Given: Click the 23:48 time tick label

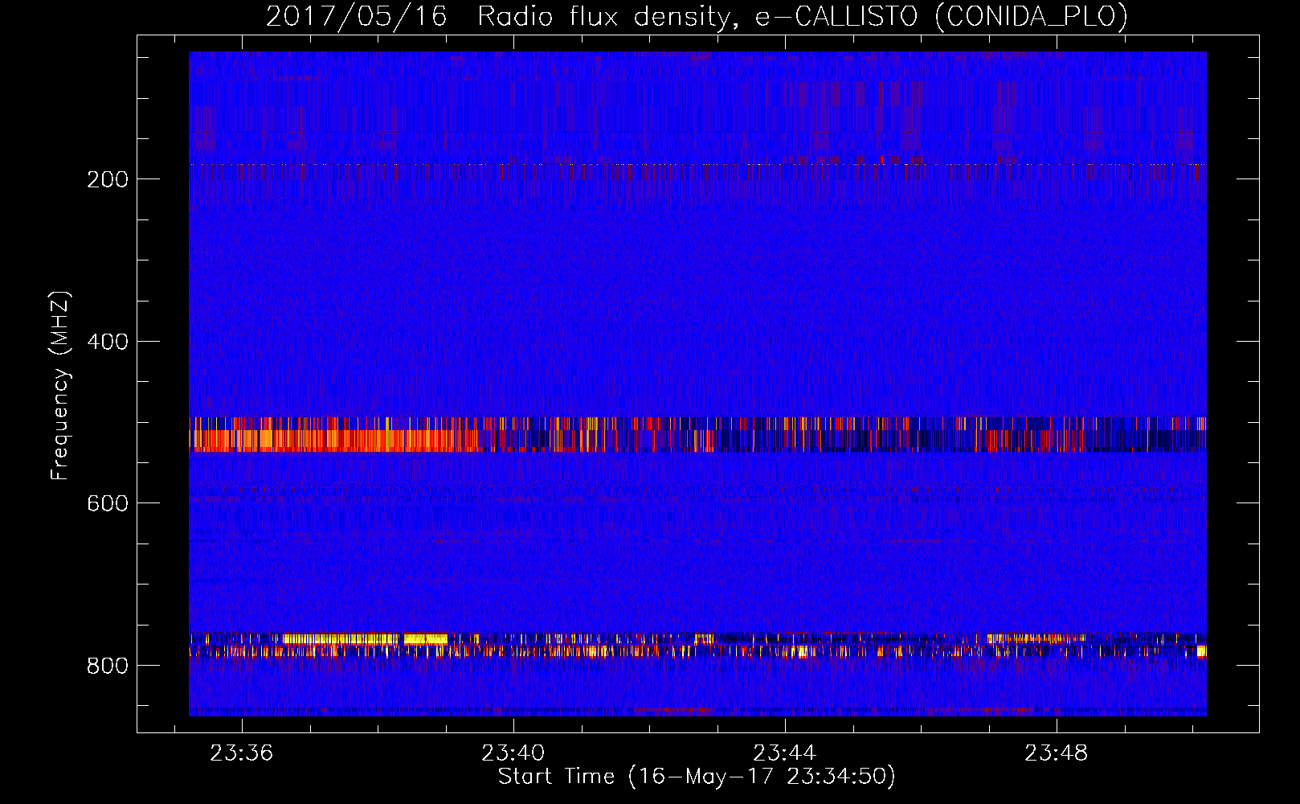Looking at the screenshot, I should [x=1057, y=753].
